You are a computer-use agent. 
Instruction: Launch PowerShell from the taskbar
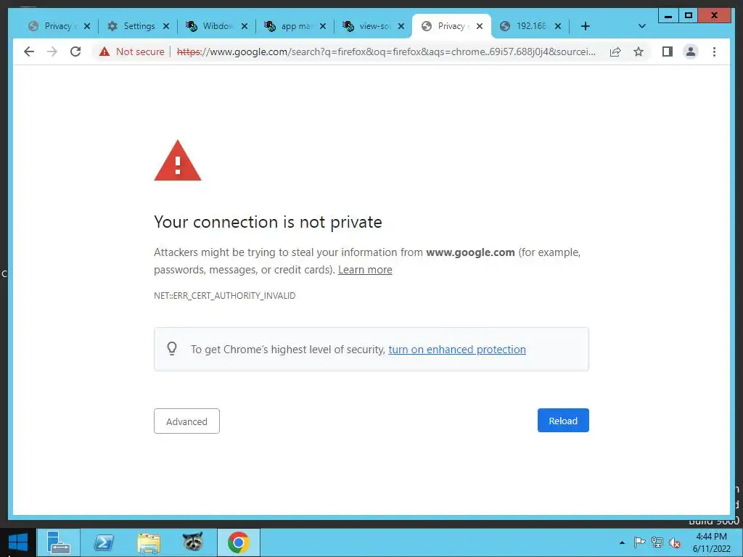coord(104,542)
